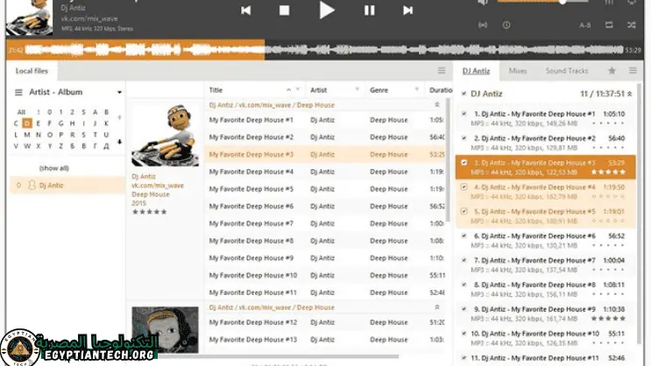
Task: Click the A-B repeat button
Action: pos(584,25)
